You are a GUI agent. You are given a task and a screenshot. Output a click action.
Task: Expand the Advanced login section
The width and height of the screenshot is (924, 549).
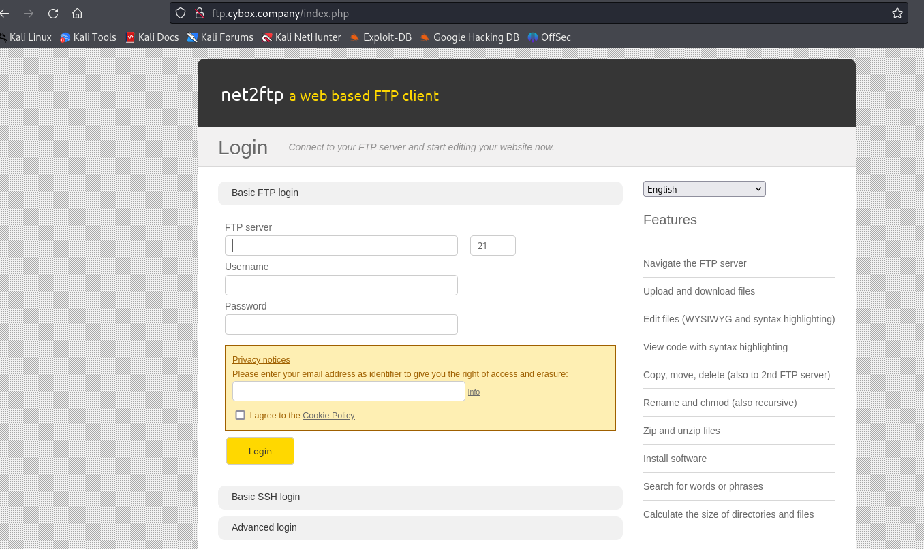point(420,528)
